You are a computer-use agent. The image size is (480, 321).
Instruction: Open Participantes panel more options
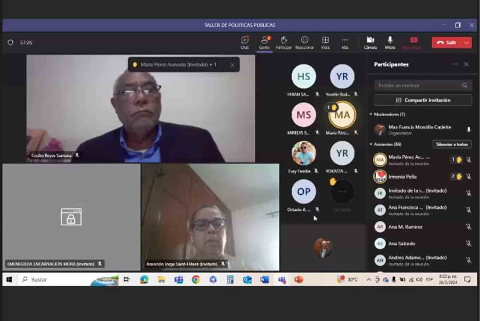pyautogui.click(x=455, y=64)
